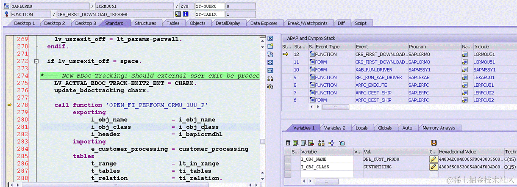Click the empty variable name input row
Screen dimensions: 517x187
click(x=326, y=174)
